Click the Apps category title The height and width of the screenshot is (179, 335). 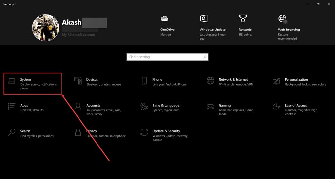(x=24, y=105)
